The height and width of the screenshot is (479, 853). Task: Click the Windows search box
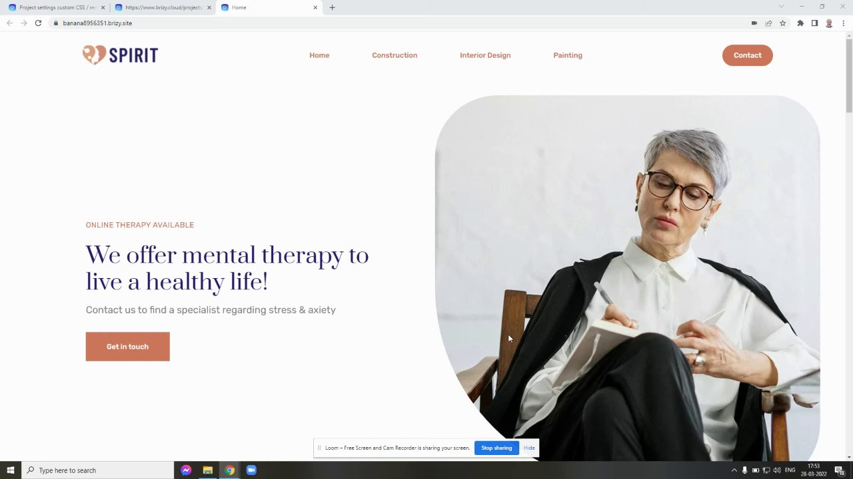click(98, 470)
